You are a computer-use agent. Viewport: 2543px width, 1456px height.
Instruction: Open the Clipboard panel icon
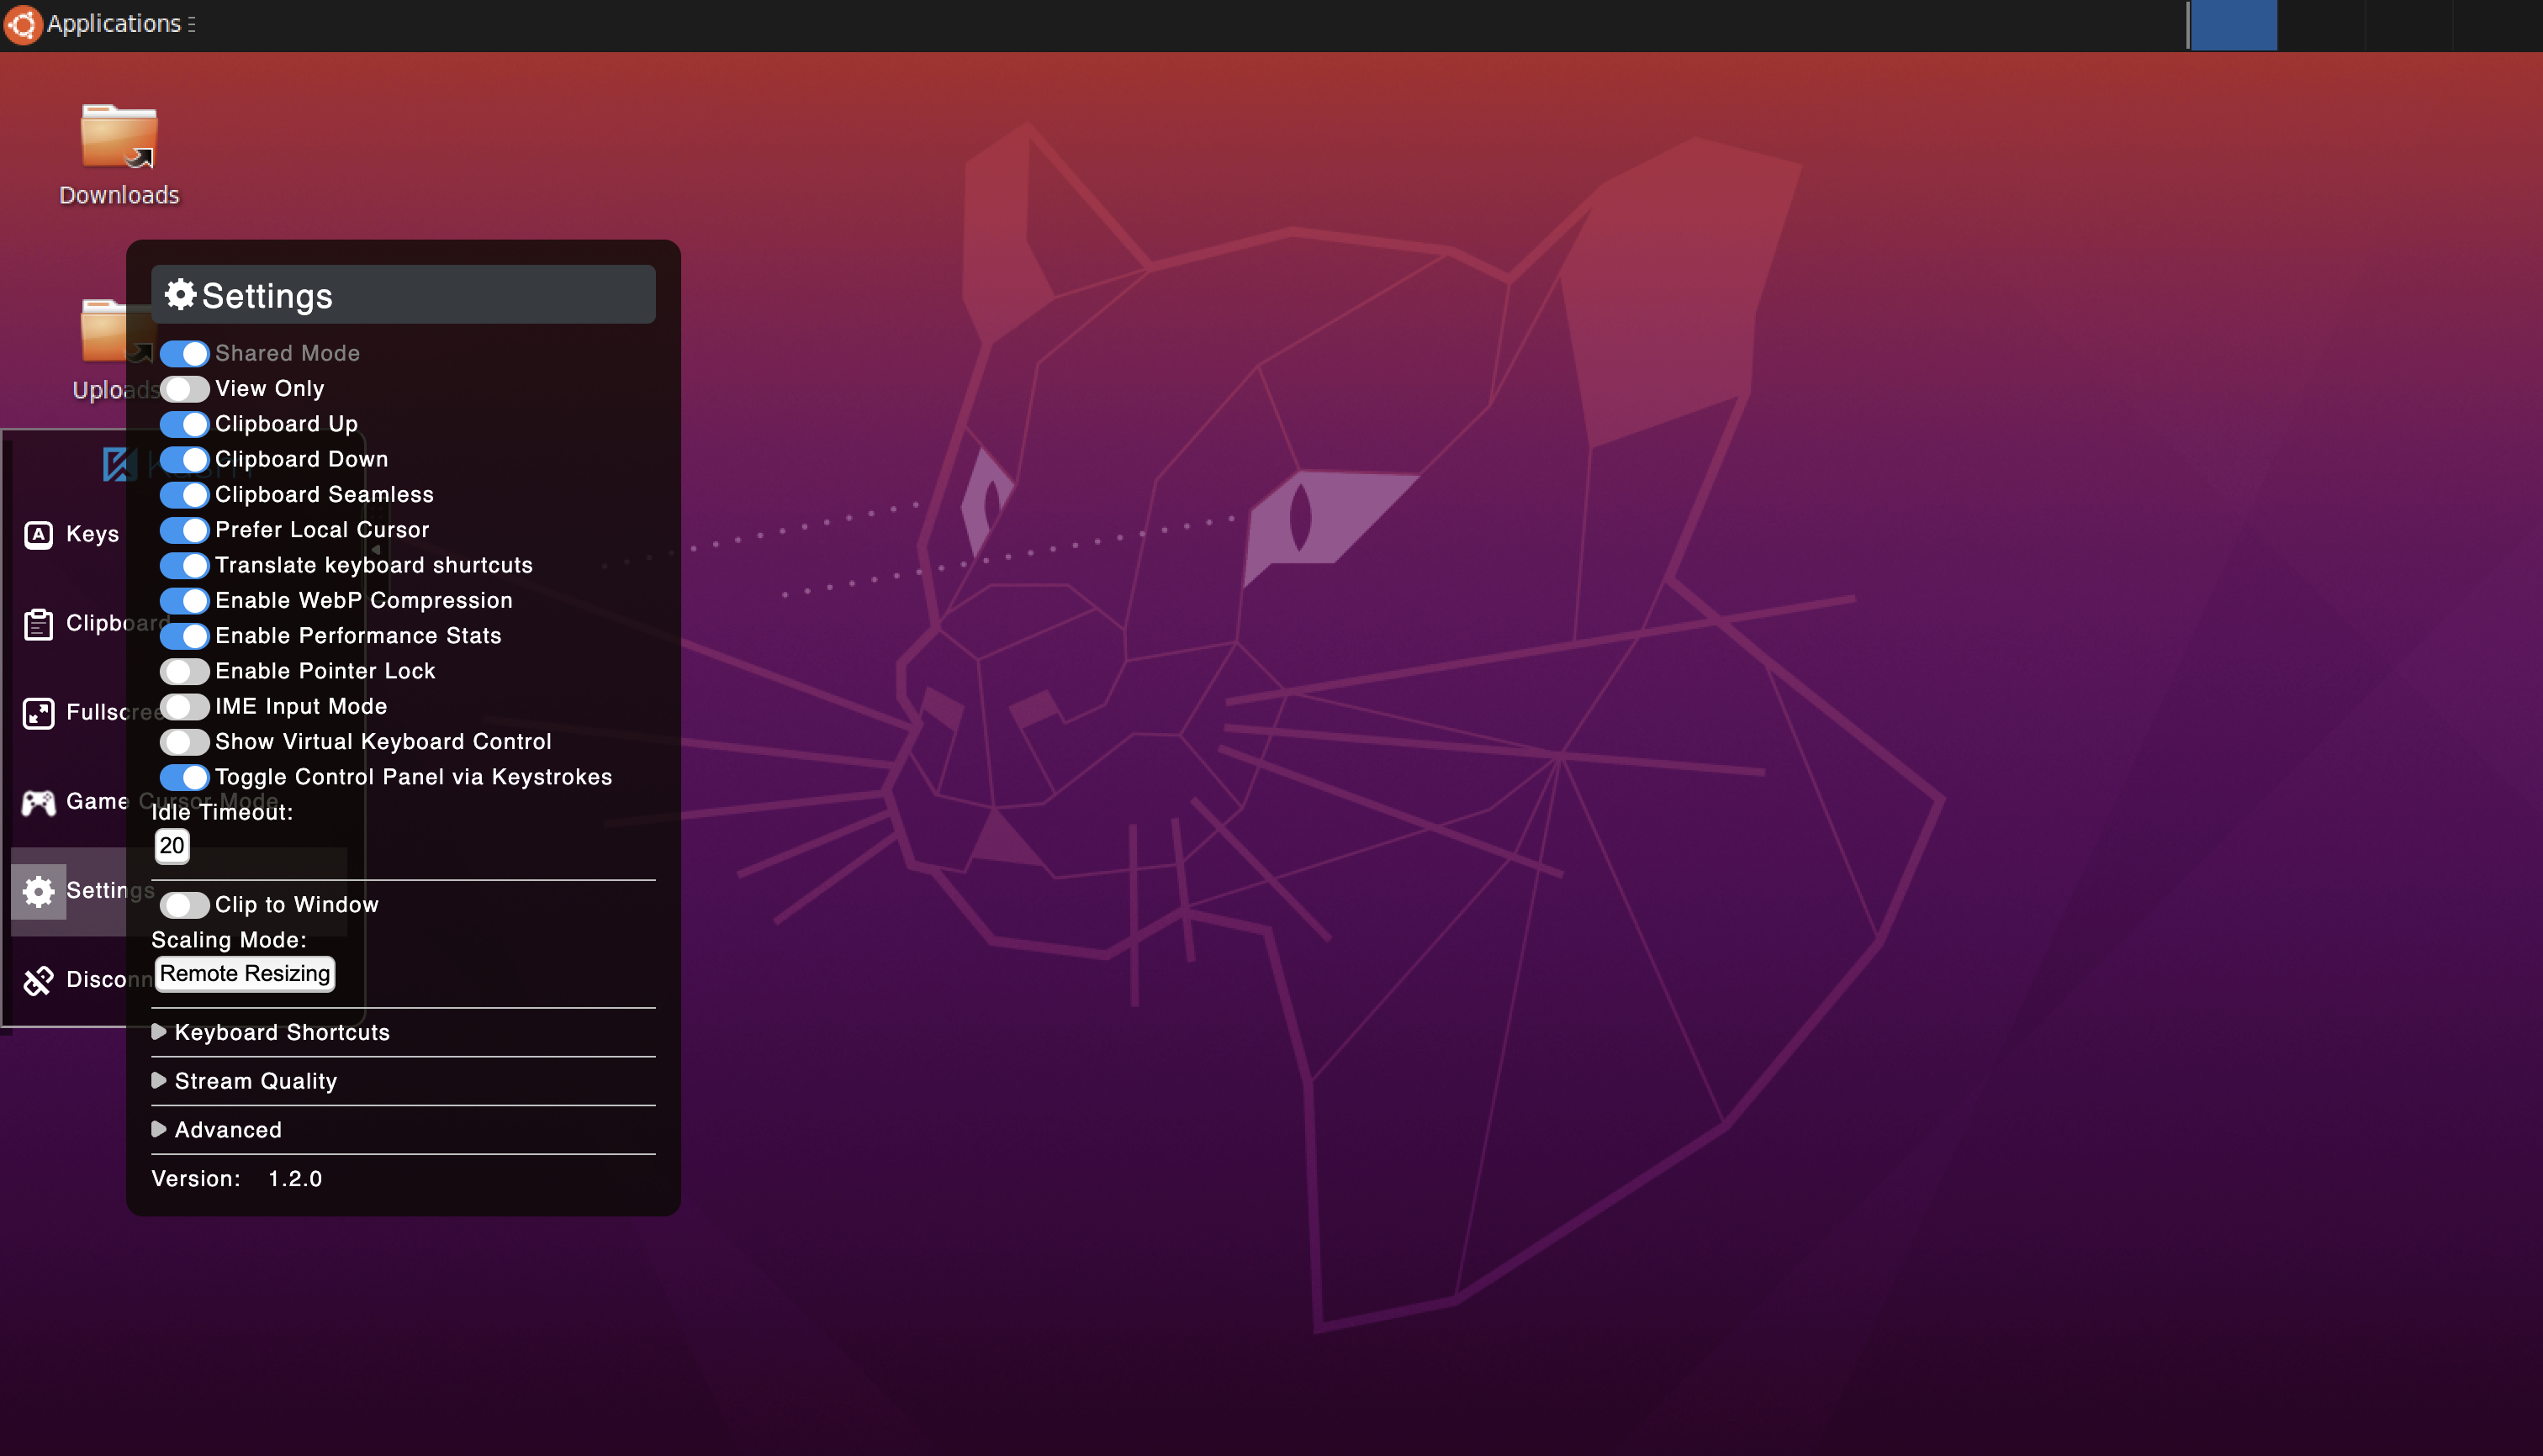coord(38,624)
